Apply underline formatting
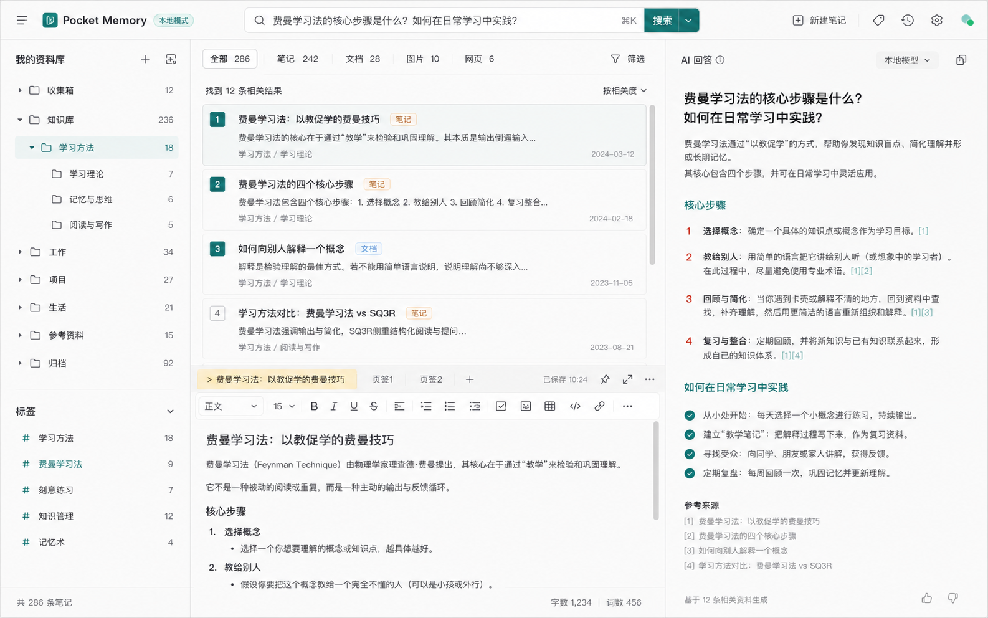Image resolution: width=988 pixels, height=618 pixels. [x=354, y=406]
